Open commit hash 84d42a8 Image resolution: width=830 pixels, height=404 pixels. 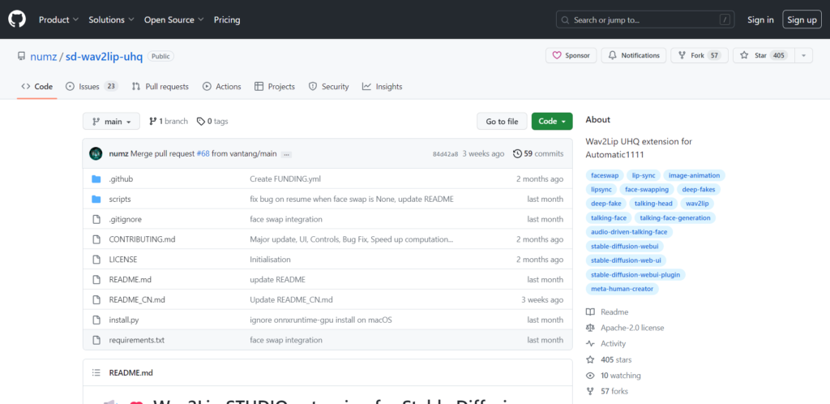[445, 154]
